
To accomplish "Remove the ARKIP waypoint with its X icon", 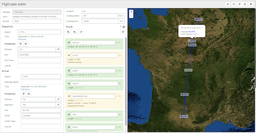I will click(x=120, y=71).
